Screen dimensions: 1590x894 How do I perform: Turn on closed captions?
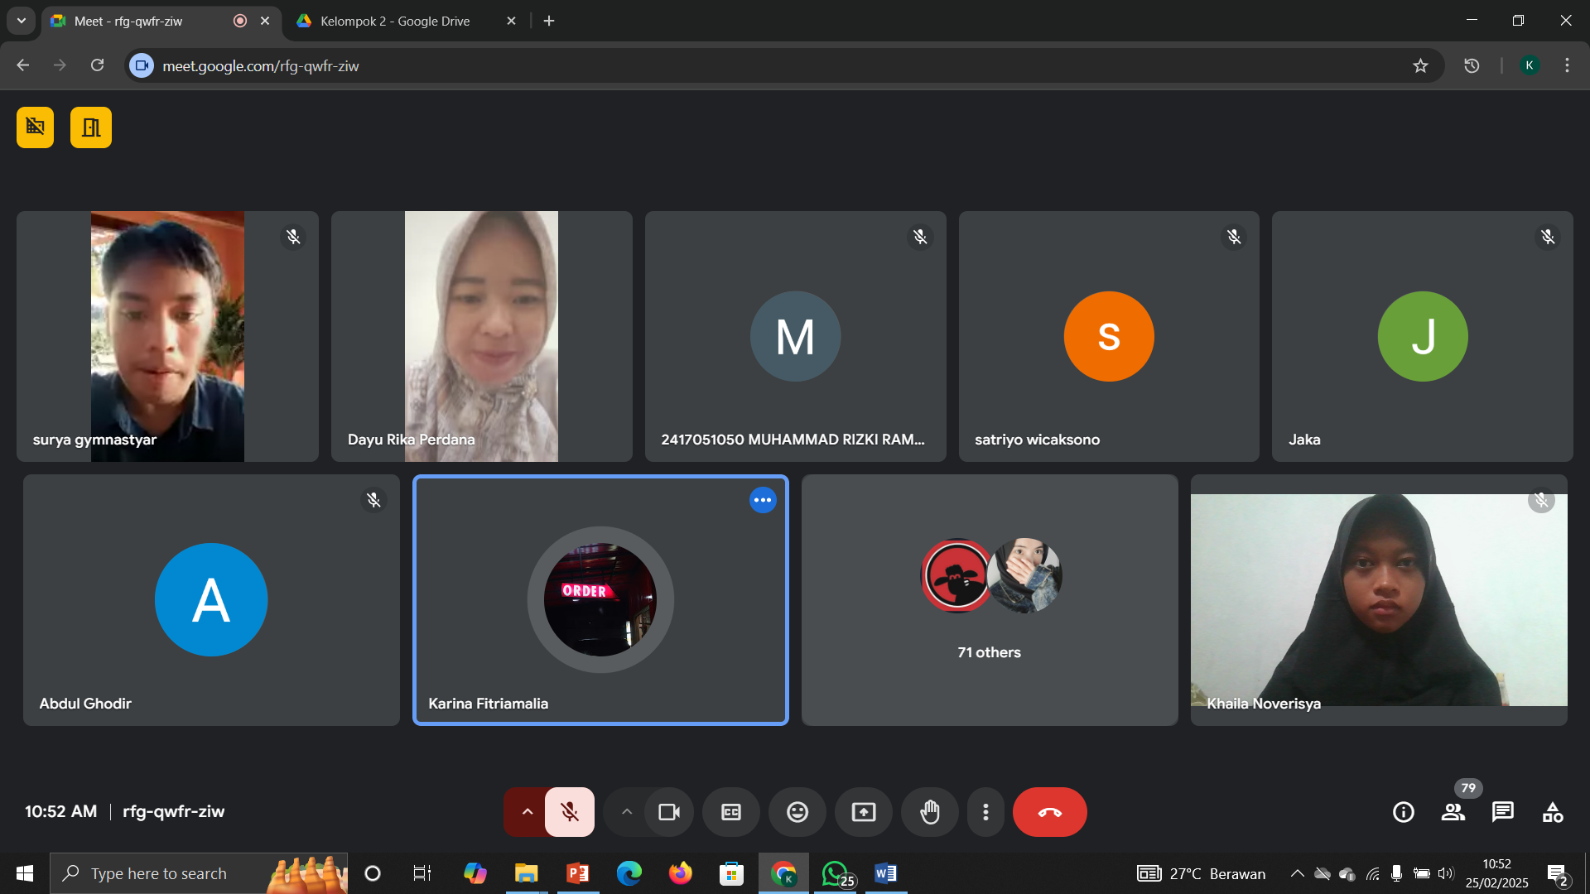click(x=730, y=812)
